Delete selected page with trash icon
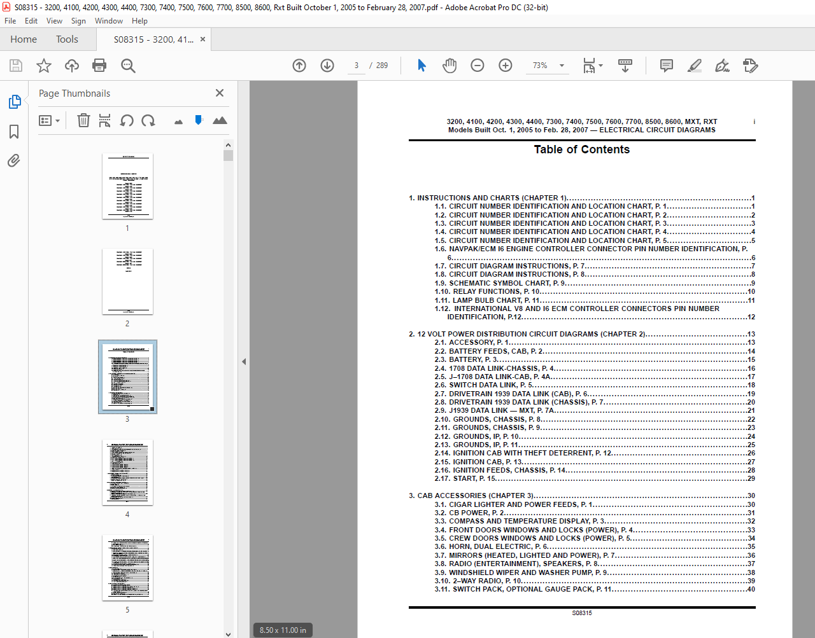The height and width of the screenshot is (638, 815). click(x=83, y=120)
